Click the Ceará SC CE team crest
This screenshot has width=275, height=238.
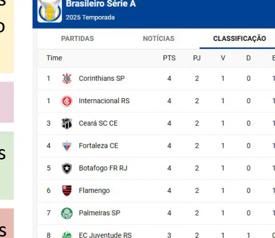coord(67,123)
